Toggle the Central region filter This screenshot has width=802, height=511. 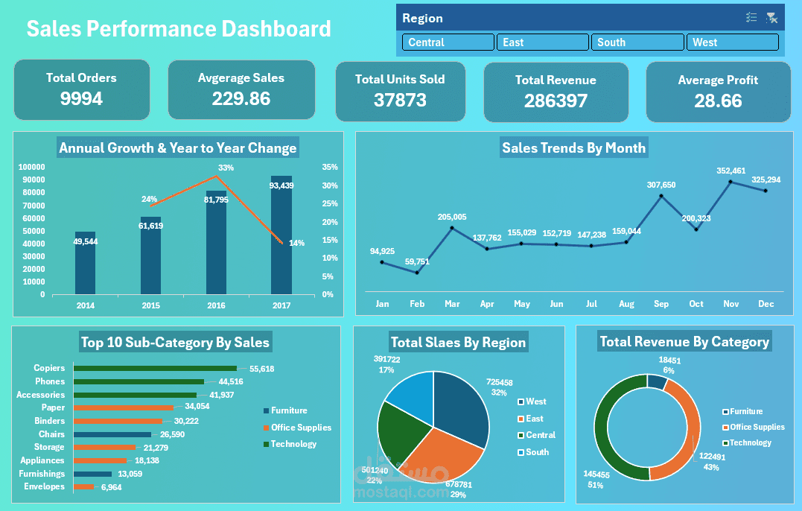pyautogui.click(x=448, y=42)
